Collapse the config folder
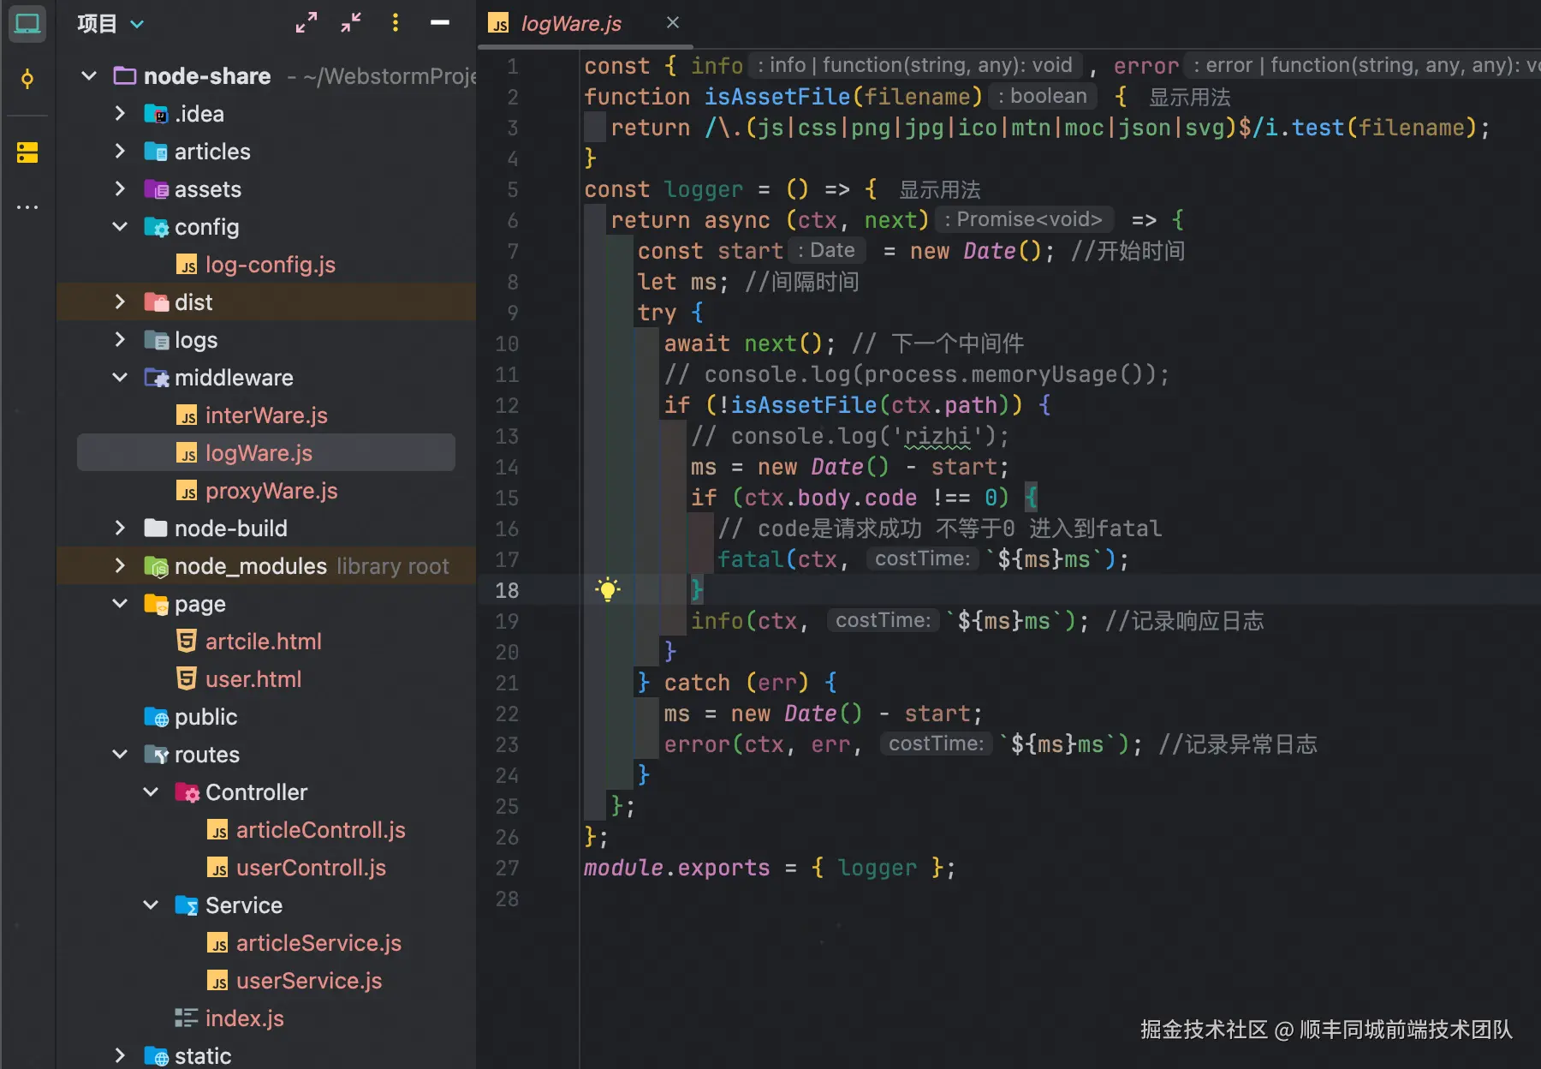The height and width of the screenshot is (1069, 1541). click(120, 227)
